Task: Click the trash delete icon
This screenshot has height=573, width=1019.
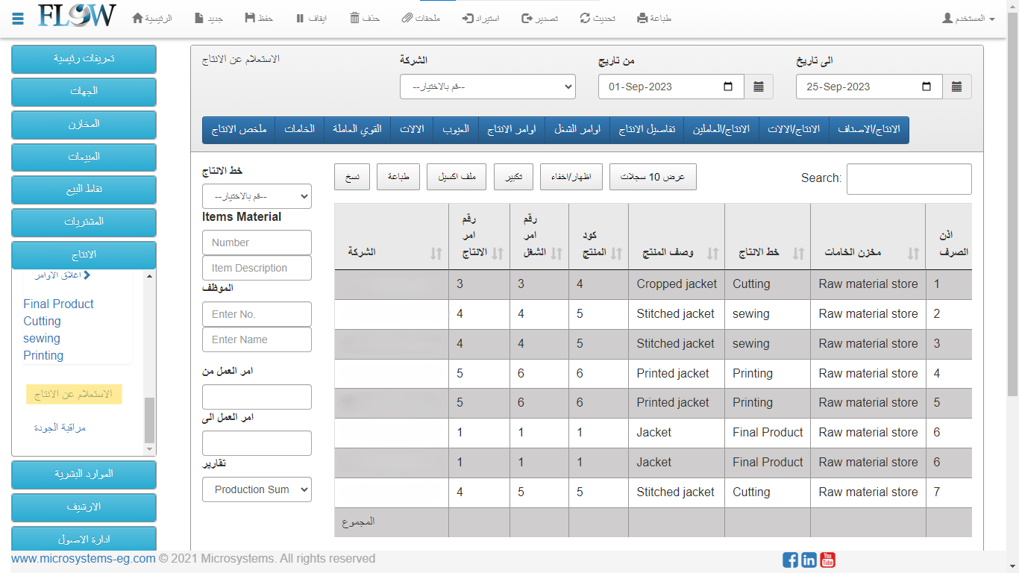Action: click(355, 18)
